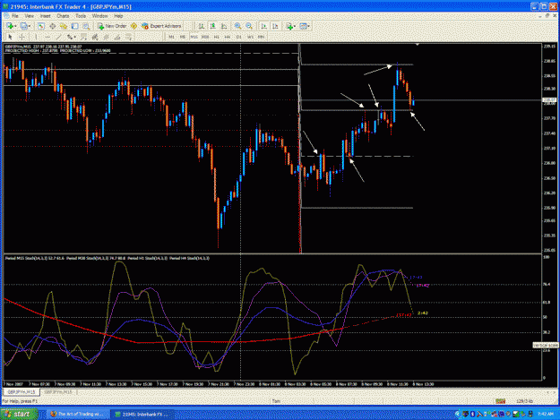Show the Data Window panel
Viewport: 560px width, 420px height.
tap(52, 26)
